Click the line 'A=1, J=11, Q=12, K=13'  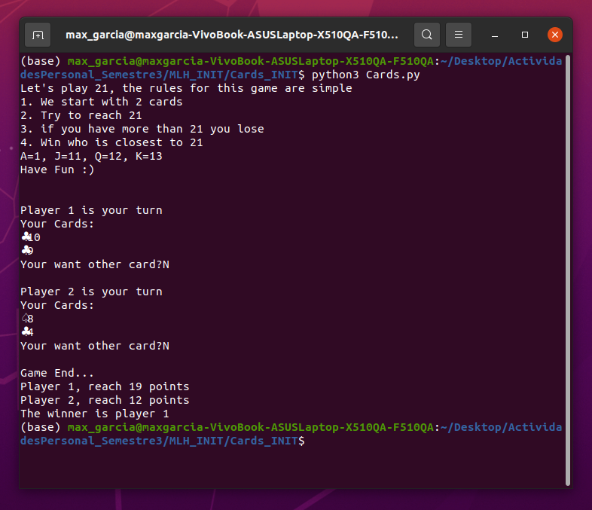click(x=91, y=156)
